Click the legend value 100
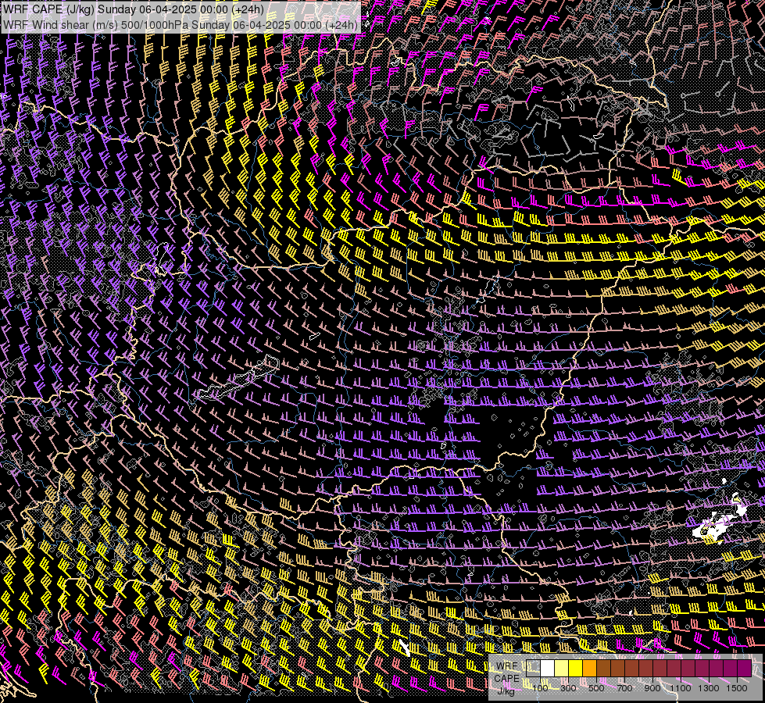765x703 pixels. [x=540, y=688]
